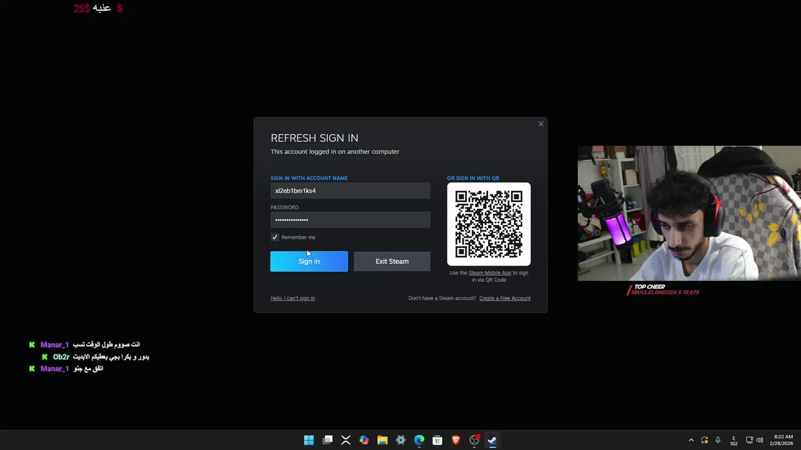
Task: Click the 'SIGN IN WITH ACCOUNT NAME' label
Action: pyautogui.click(x=309, y=178)
